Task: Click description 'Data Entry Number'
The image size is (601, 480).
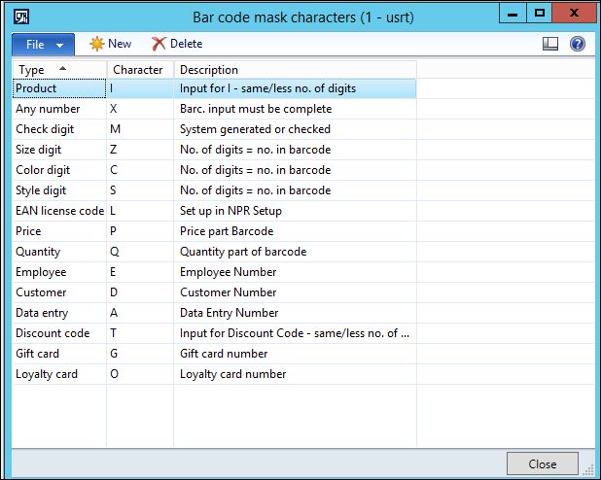Action: [x=229, y=313]
